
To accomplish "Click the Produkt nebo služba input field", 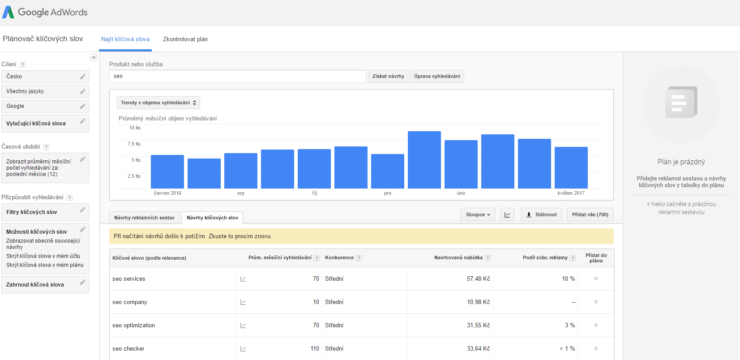I will (238, 76).
